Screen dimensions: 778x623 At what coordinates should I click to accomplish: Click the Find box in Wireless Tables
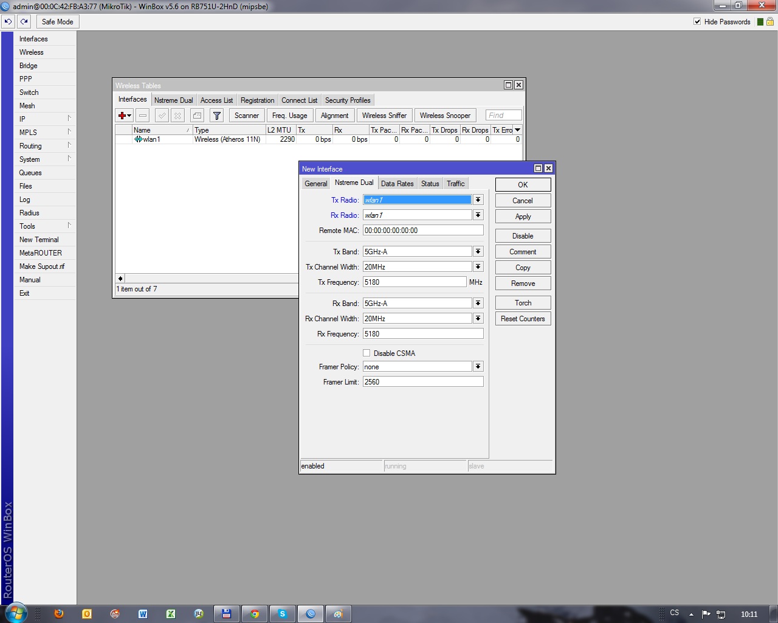503,115
